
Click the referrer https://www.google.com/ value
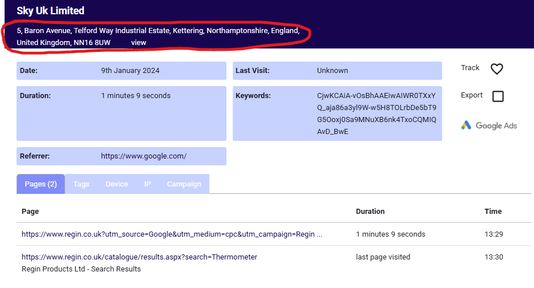pos(144,156)
